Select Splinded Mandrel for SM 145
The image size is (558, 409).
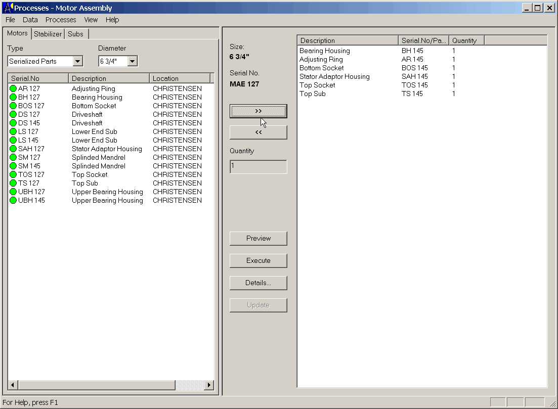point(99,166)
